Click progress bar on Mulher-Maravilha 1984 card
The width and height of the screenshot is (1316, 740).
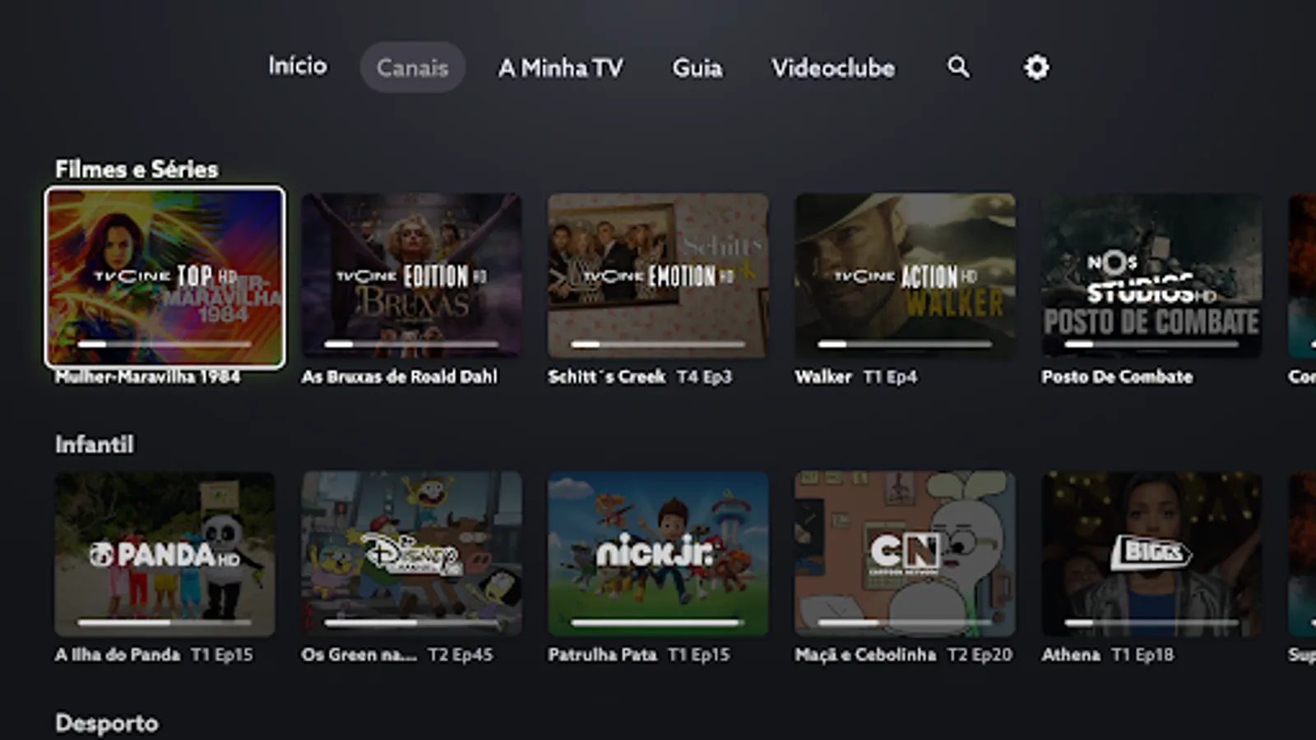(x=164, y=345)
